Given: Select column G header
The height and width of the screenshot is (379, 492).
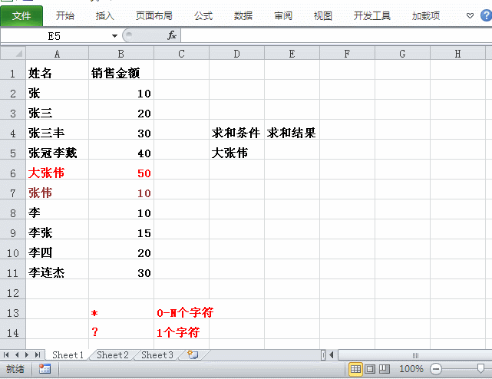Looking at the screenshot, I should pyautogui.click(x=402, y=54).
